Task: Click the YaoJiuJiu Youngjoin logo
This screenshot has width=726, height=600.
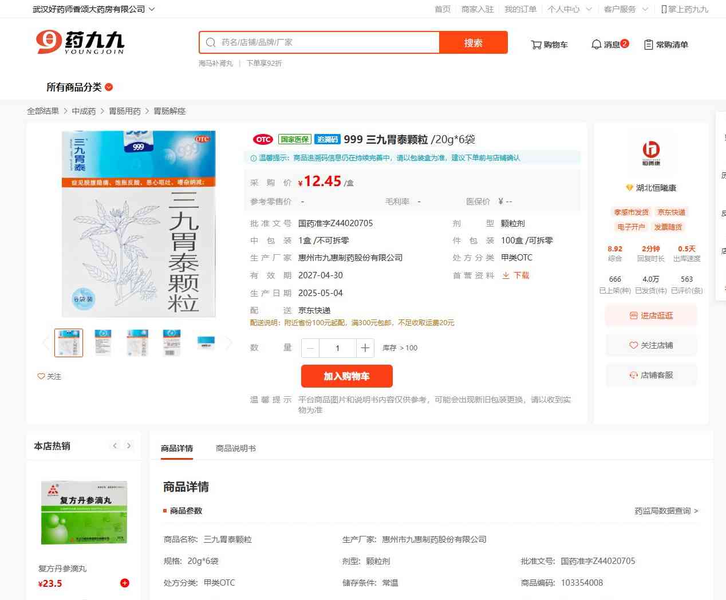Action: coord(80,42)
